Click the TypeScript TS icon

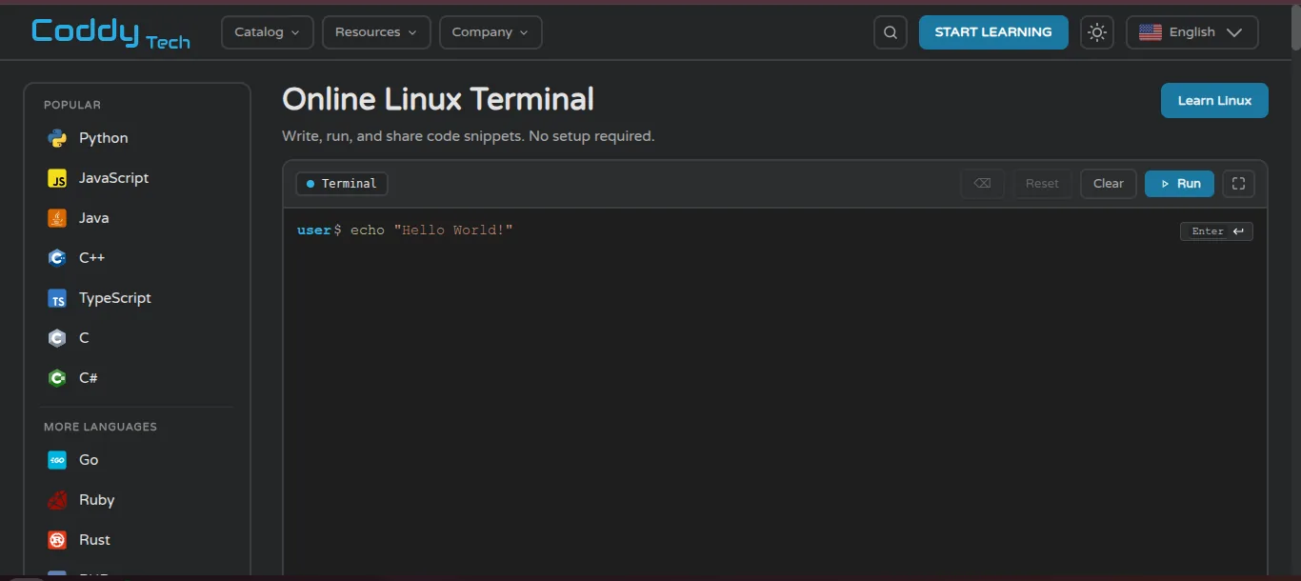pos(57,298)
